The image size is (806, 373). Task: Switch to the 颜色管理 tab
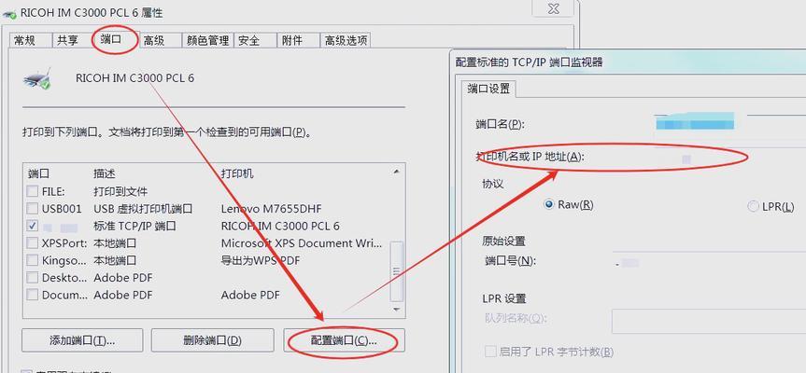tap(207, 40)
